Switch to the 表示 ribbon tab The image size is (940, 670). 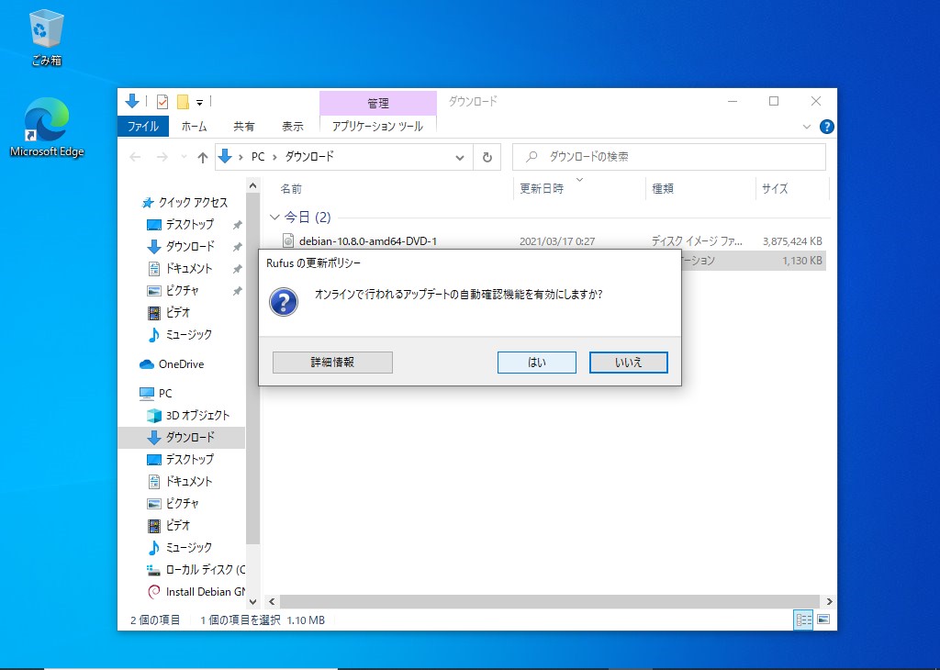292,127
